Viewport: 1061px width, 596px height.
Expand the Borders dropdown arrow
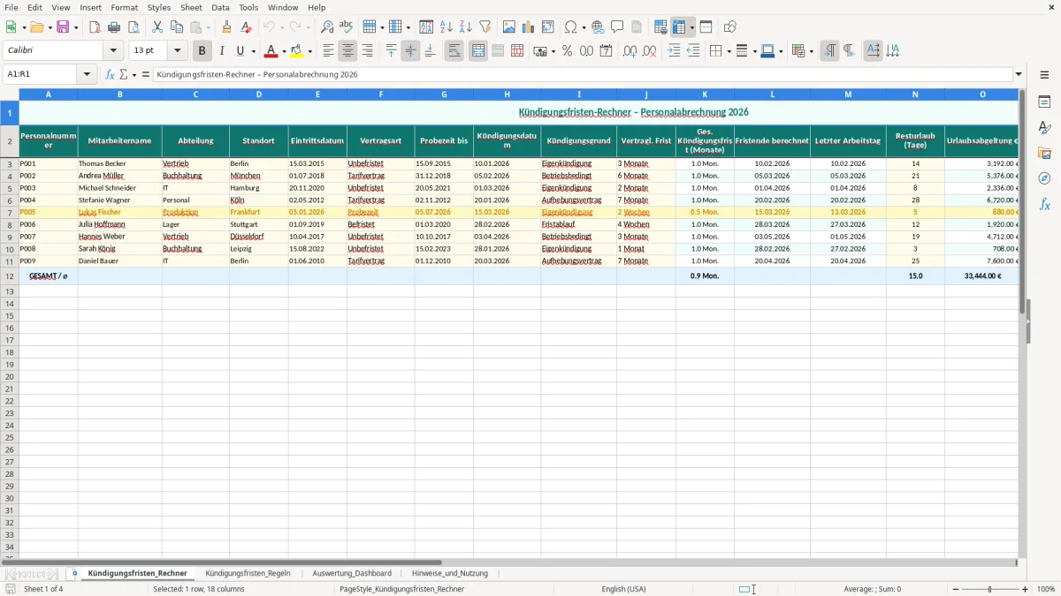tap(728, 52)
